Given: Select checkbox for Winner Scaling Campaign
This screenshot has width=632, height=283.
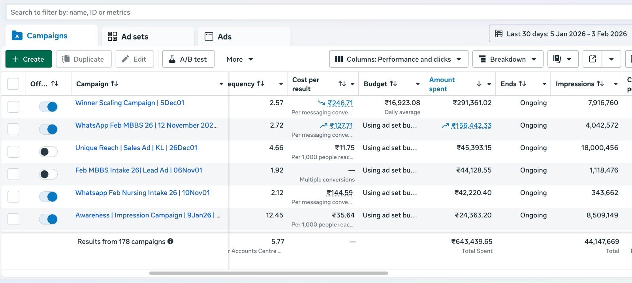Looking at the screenshot, I should 13,107.
